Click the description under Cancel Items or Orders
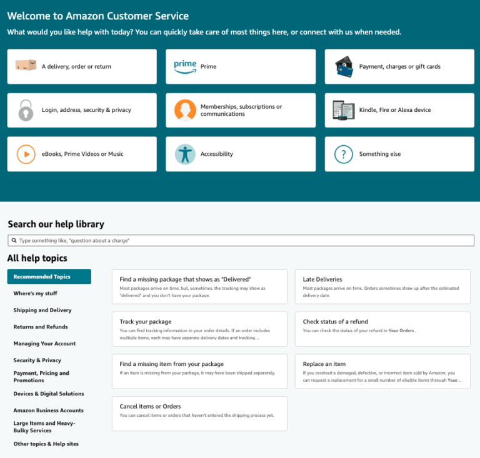480x458 pixels. point(197,415)
